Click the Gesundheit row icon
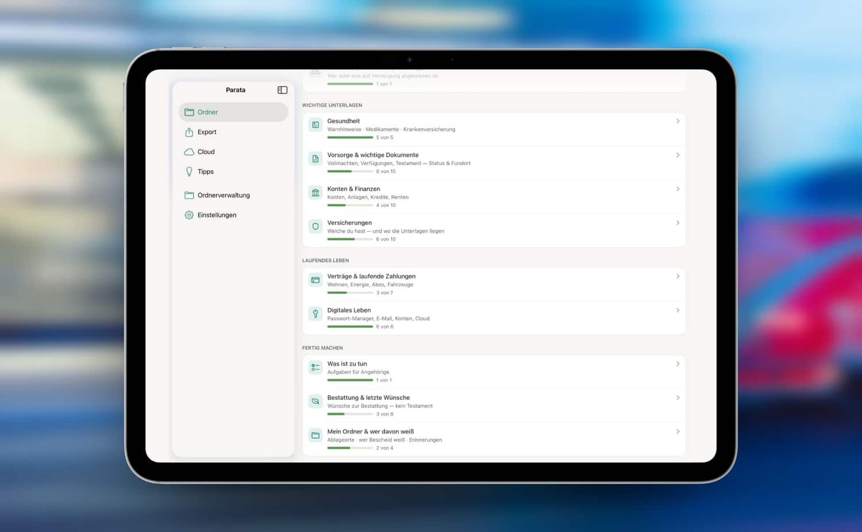 (315, 125)
